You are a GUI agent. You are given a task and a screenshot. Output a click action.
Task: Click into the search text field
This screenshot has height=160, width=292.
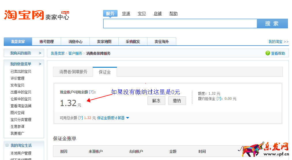tap(180, 24)
